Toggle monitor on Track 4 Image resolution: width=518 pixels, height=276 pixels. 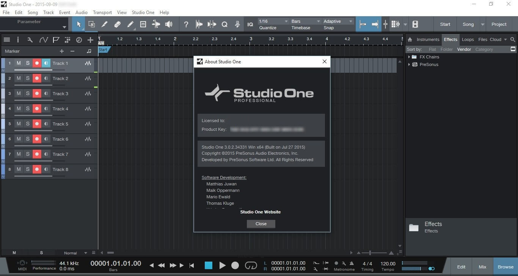click(46, 109)
